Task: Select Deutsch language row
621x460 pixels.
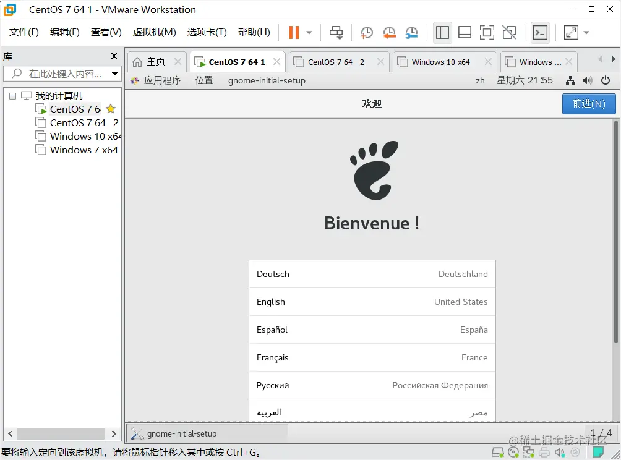Action: [x=372, y=274]
